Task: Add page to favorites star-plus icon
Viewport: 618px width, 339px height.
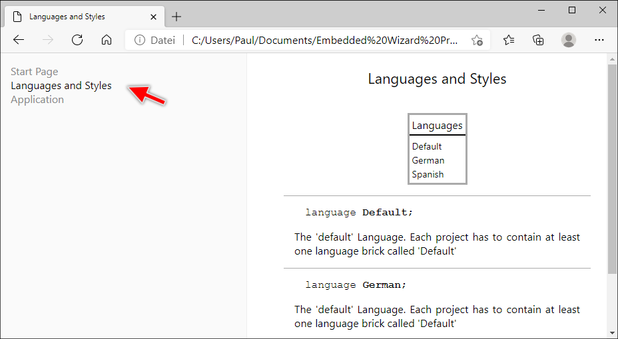Action: (x=477, y=41)
